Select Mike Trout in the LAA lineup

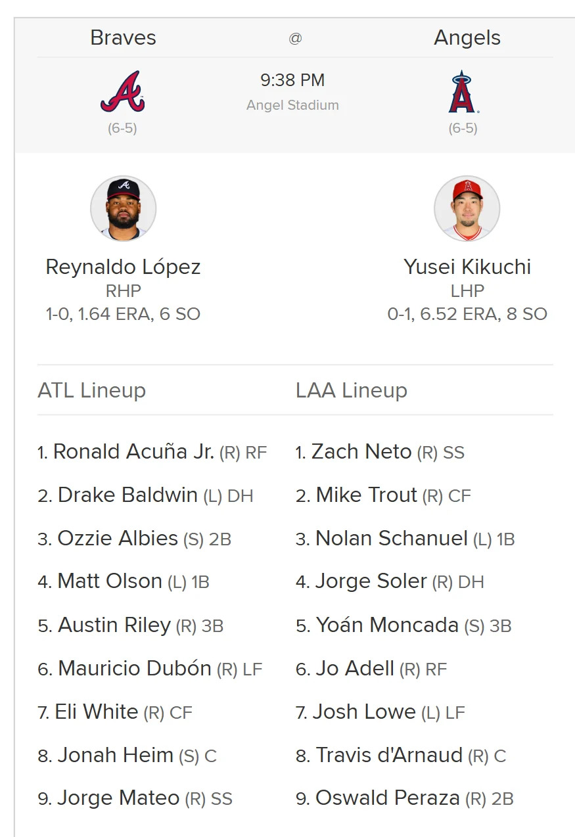click(367, 495)
